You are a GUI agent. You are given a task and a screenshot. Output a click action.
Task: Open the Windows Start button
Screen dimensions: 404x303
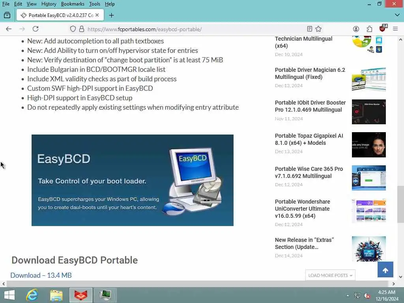[x=9, y=295]
